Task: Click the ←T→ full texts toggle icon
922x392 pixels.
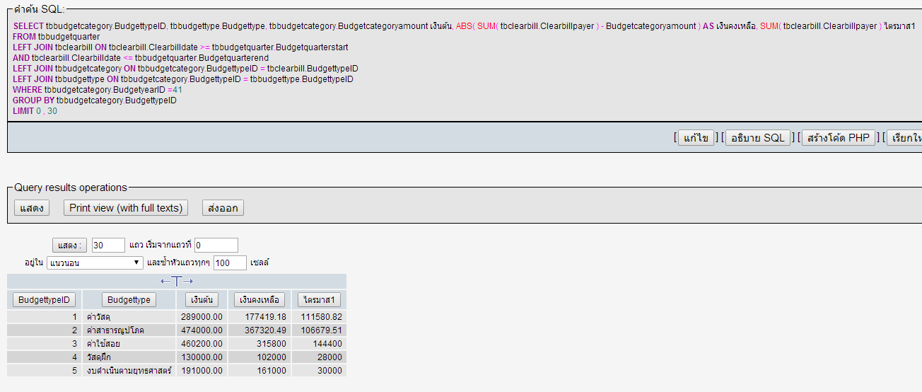Action: pos(177,281)
